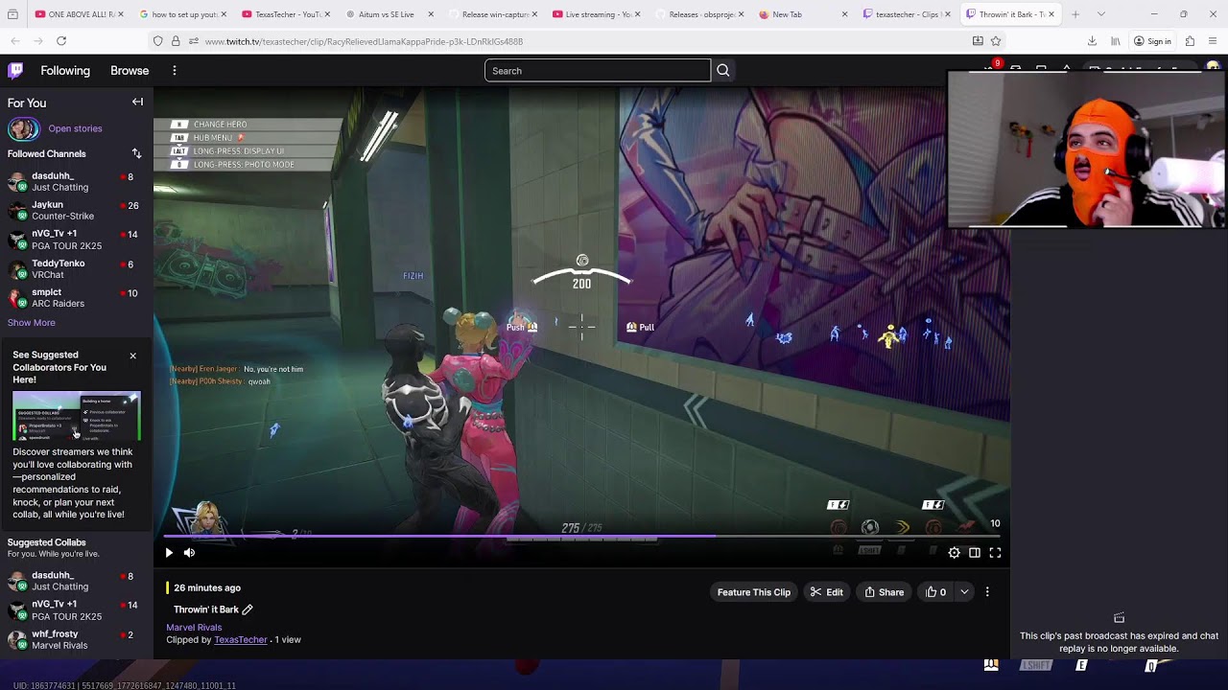The image size is (1228, 690).
Task: Open browser extensions icon
Action: pyautogui.click(x=1190, y=41)
